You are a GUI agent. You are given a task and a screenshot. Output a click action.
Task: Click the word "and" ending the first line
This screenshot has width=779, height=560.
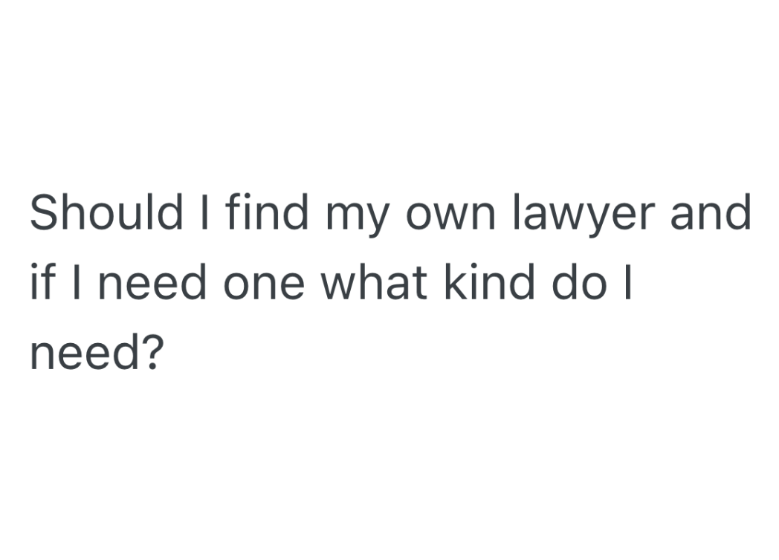click(711, 212)
